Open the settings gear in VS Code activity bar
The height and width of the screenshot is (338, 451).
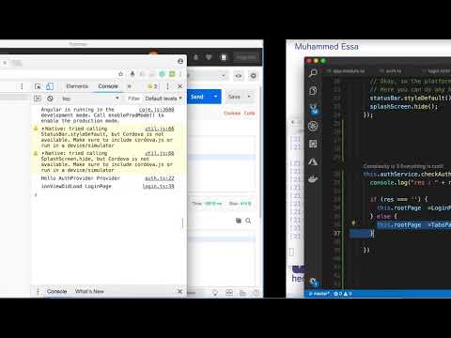[313, 283]
